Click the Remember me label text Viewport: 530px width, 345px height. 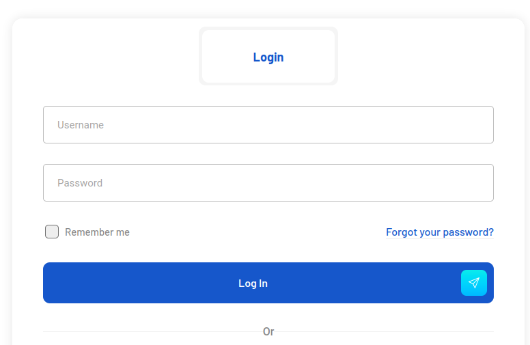click(x=97, y=232)
